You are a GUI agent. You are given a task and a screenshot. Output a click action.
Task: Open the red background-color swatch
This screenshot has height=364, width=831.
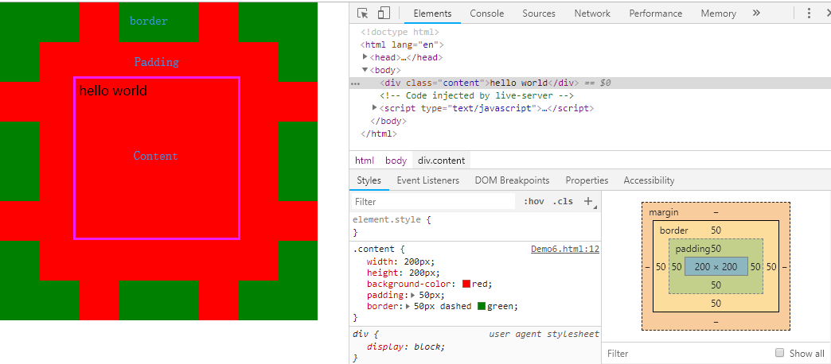click(466, 284)
